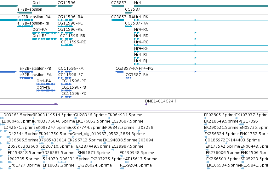
Task: Click the Hr4-RI transcript label
Action: (x=140, y=55)
